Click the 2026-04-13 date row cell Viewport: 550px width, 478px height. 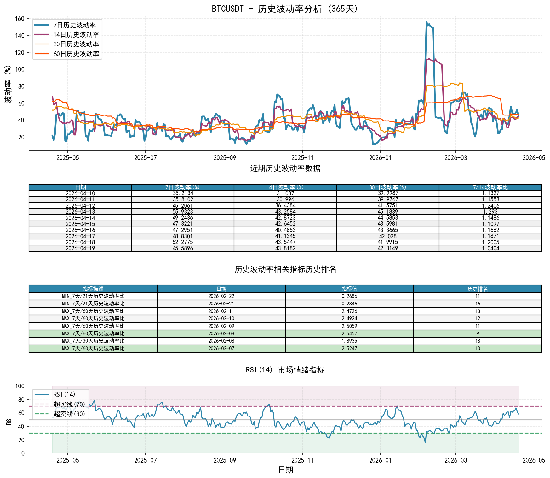pos(80,212)
